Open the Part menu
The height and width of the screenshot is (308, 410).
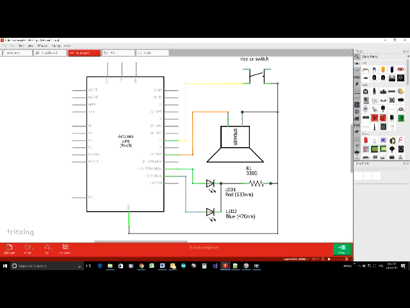click(21, 46)
